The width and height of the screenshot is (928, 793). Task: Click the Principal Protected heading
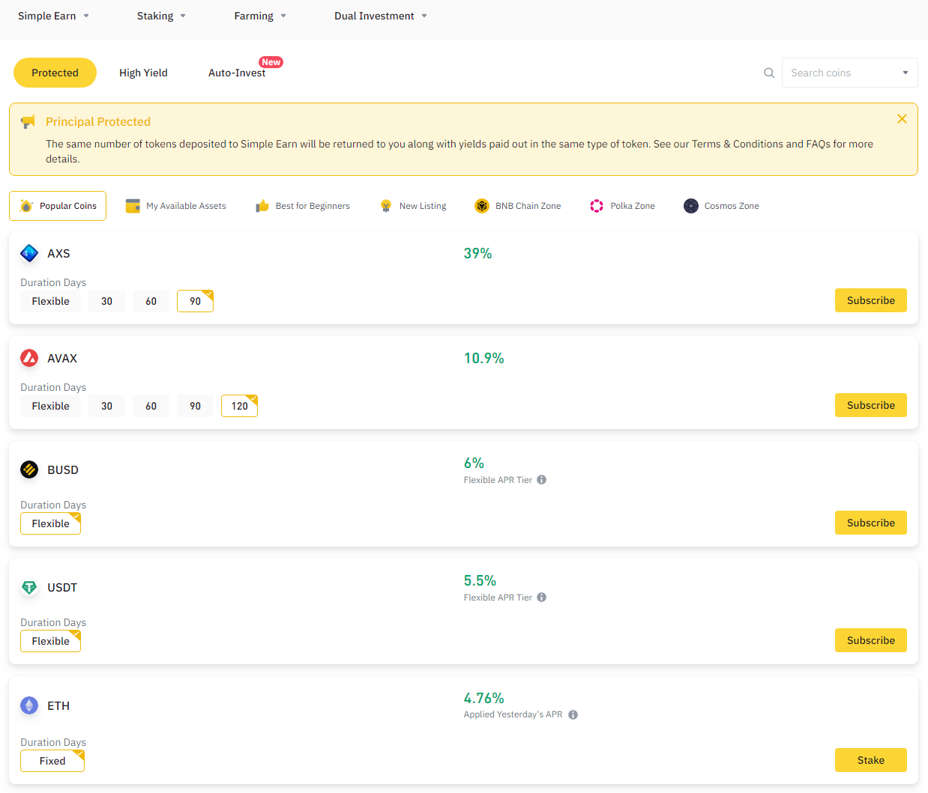pyautogui.click(x=98, y=121)
